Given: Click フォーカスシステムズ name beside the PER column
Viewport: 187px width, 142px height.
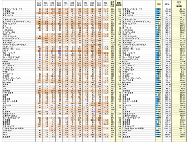Looking at the screenshot, I should tap(131, 57).
